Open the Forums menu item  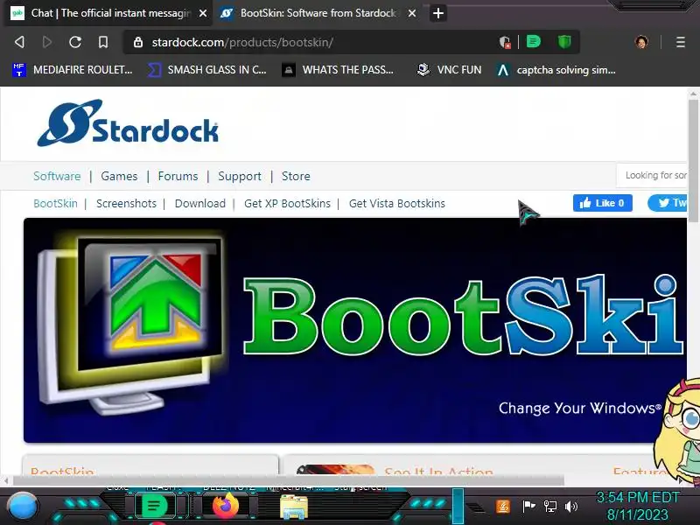(178, 176)
